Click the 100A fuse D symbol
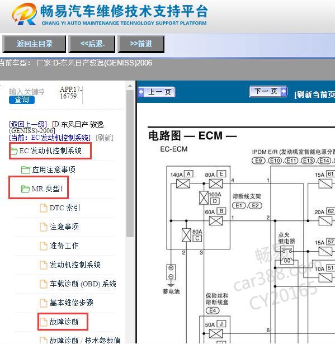The width and height of the screenshot is (335, 344). (x=204, y=198)
